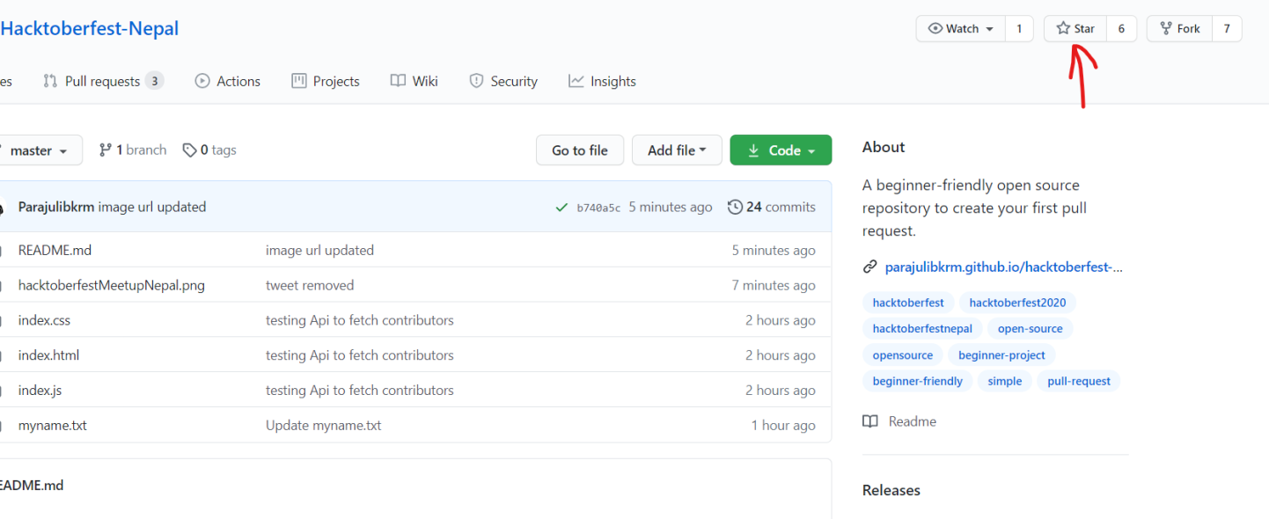Select the beginner-project topic tag
The height and width of the screenshot is (519, 1269).
point(1001,355)
